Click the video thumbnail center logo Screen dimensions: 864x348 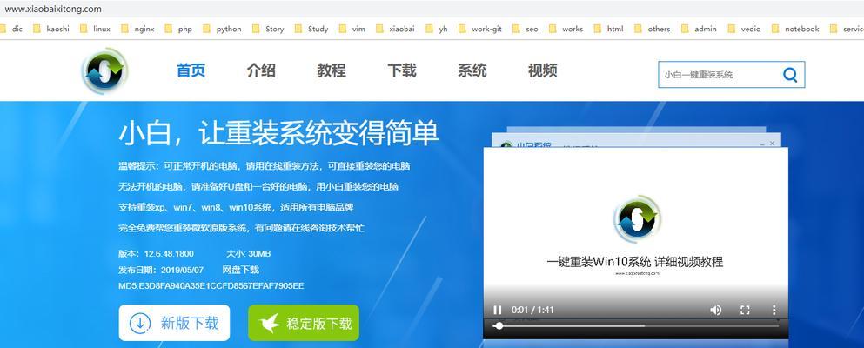pos(637,218)
